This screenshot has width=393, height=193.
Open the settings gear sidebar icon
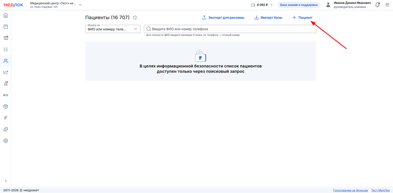pos(5,141)
